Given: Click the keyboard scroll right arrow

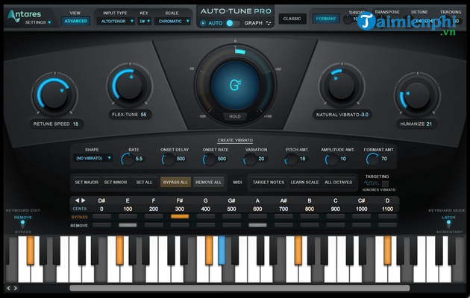Looking at the screenshot, I should click(x=16, y=288).
